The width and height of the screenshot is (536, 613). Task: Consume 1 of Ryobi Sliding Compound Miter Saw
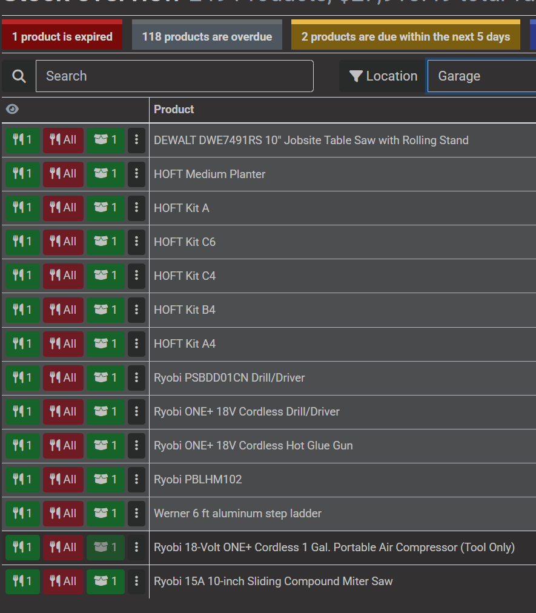(22, 582)
